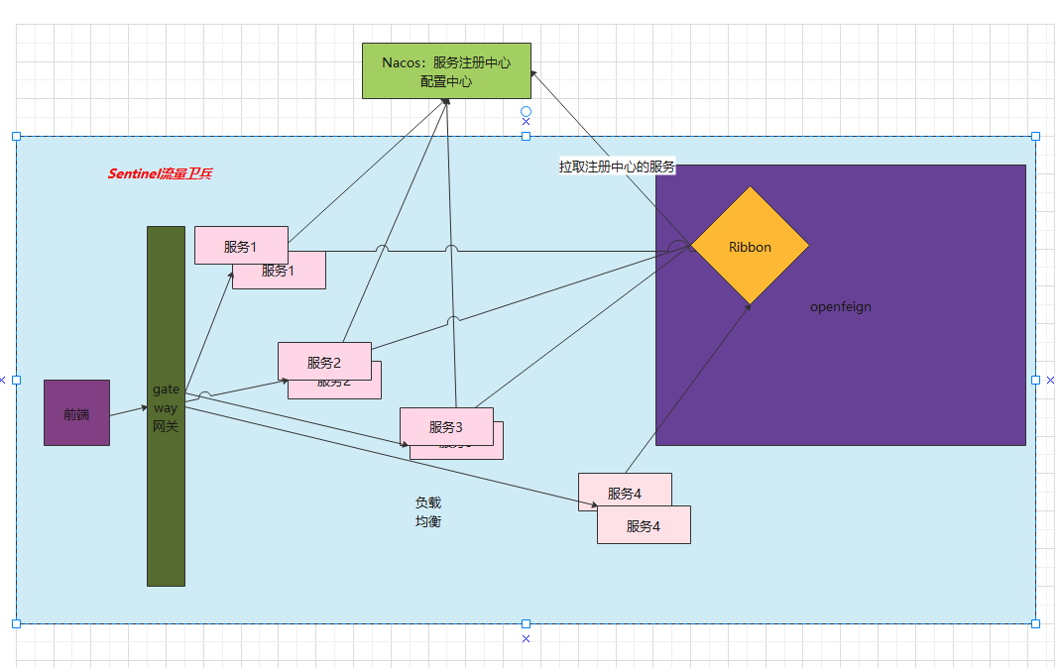
Task: Click the orange Ribbon diamond shape
Action: pos(750,246)
